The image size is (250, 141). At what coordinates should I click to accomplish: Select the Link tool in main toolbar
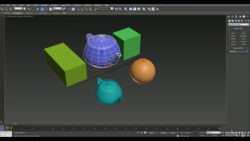tap(2, 9)
